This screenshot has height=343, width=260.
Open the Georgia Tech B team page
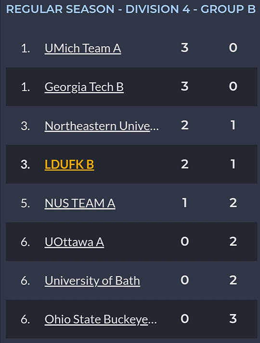click(84, 87)
